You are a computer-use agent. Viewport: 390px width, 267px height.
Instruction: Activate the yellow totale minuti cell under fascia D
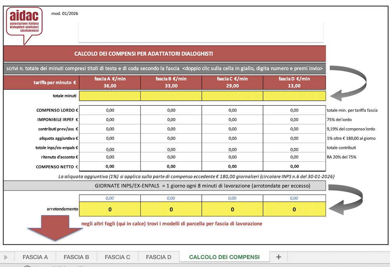[294, 95]
